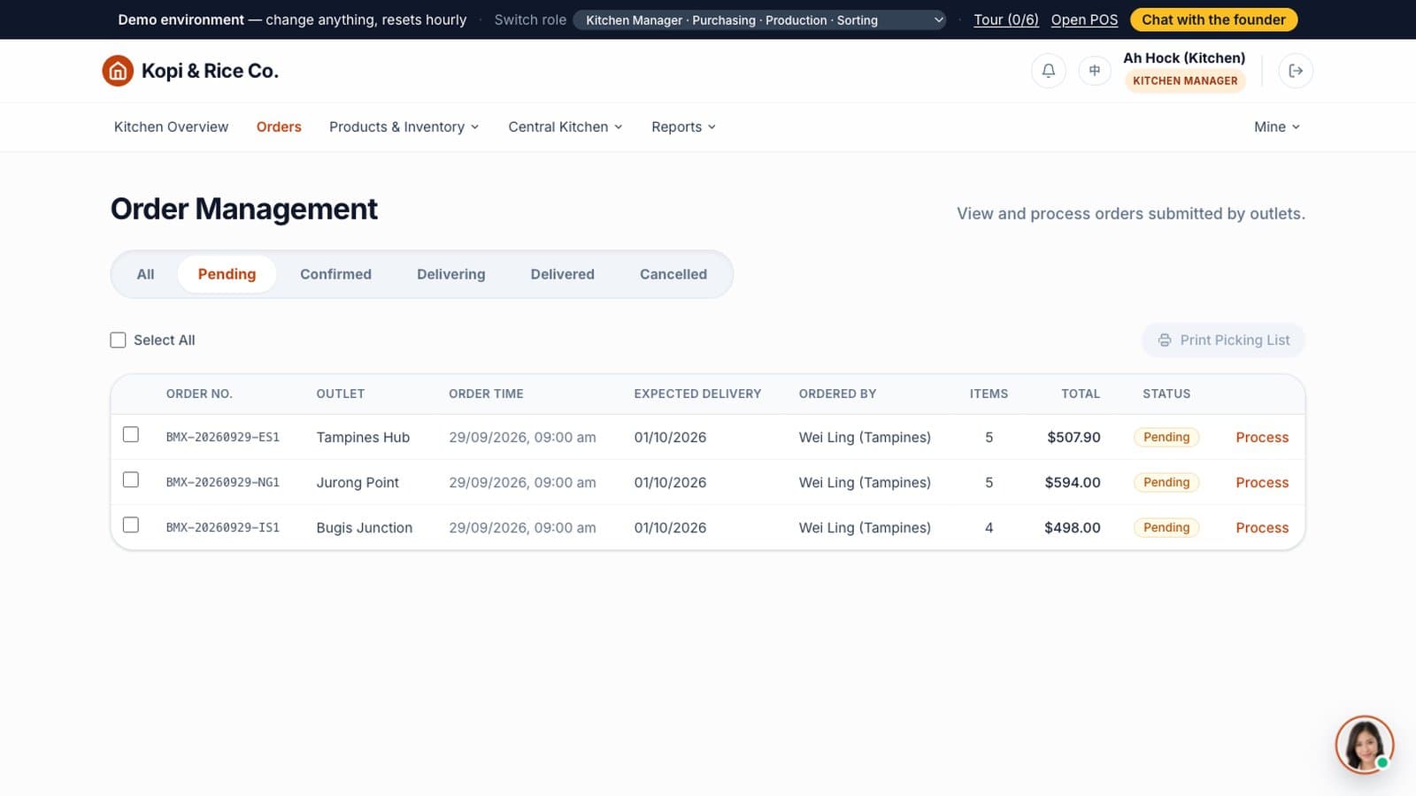
Task: Open the Switch role dropdown
Action: 760,19
